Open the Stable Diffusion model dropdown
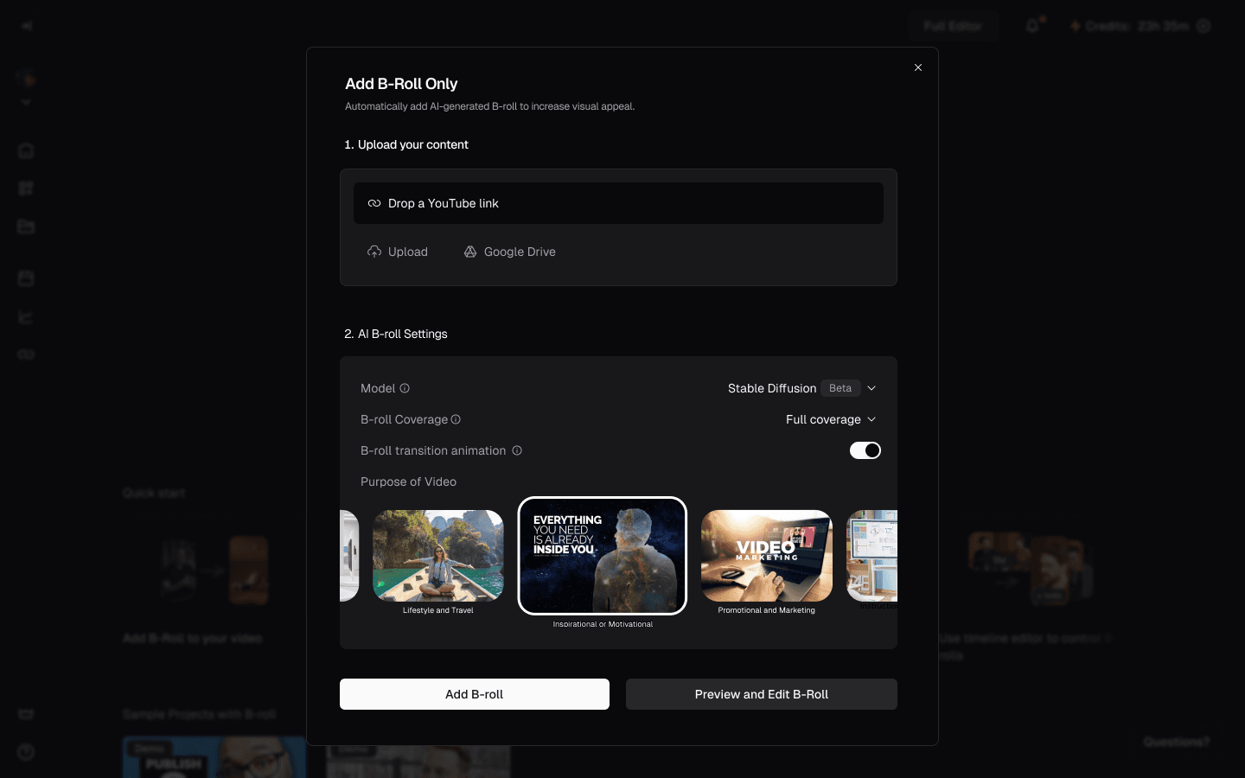The image size is (1245, 778). pyautogui.click(x=802, y=388)
